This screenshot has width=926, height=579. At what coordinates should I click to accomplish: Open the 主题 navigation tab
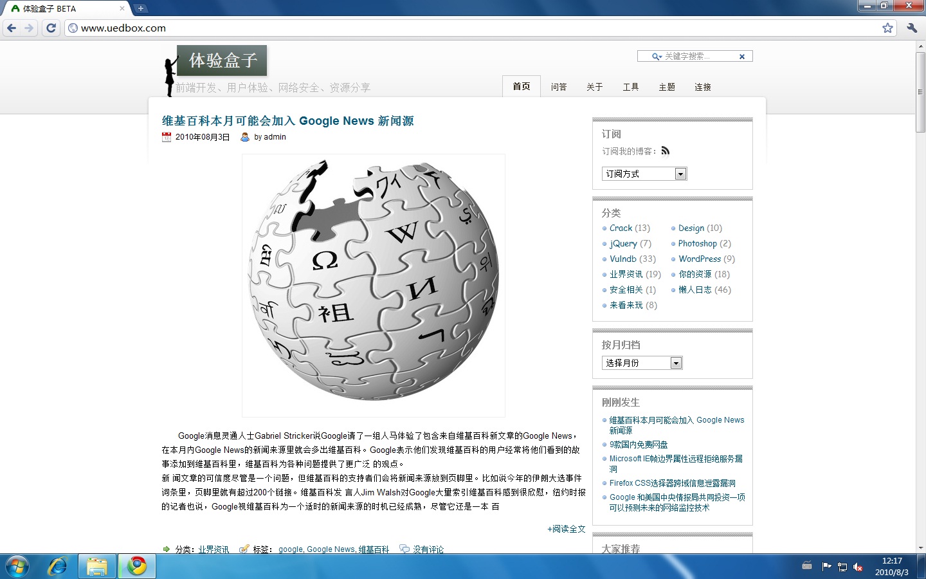point(667,87)
